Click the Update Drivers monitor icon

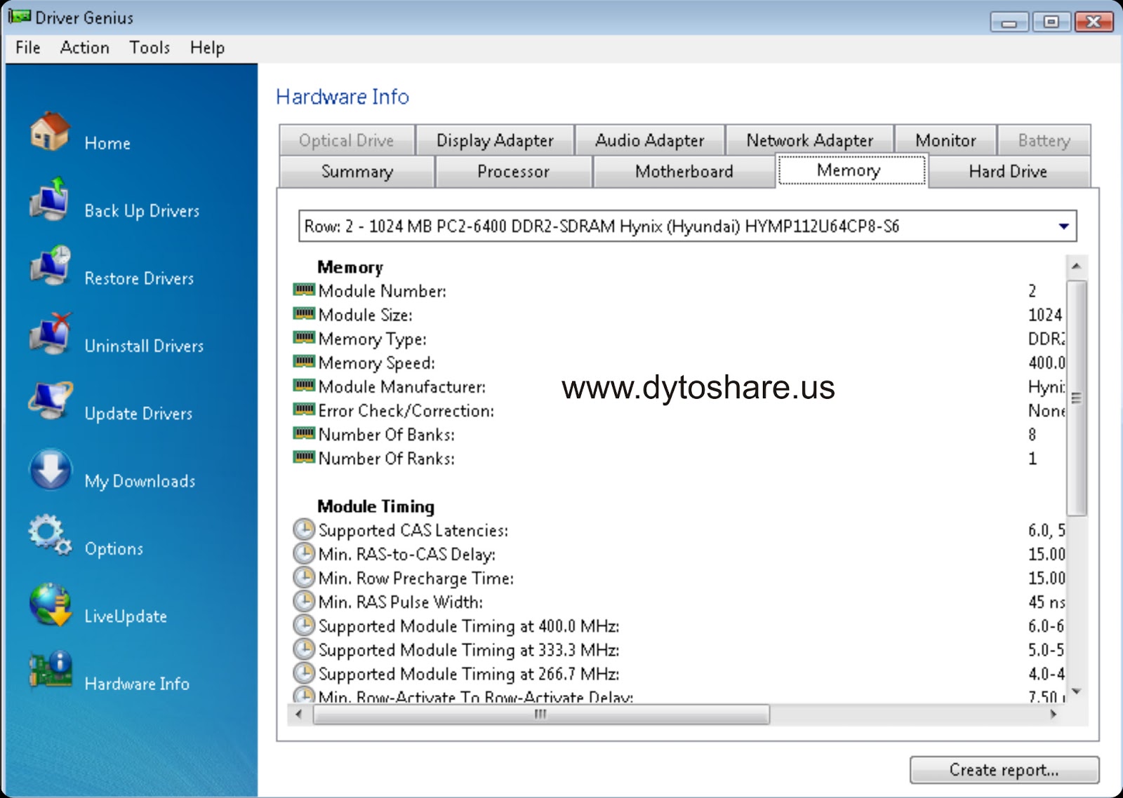click(x=51, y=401)
